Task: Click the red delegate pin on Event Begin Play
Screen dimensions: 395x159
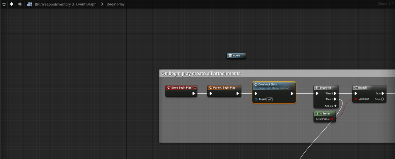Action: pyautogui.click(x=195, y=88)
